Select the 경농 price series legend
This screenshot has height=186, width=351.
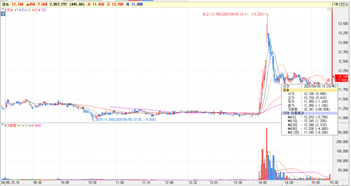9,10
